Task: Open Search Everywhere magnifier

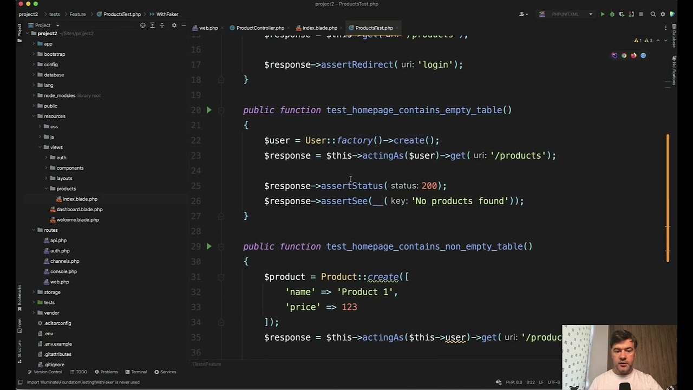Action: point(653,14)
